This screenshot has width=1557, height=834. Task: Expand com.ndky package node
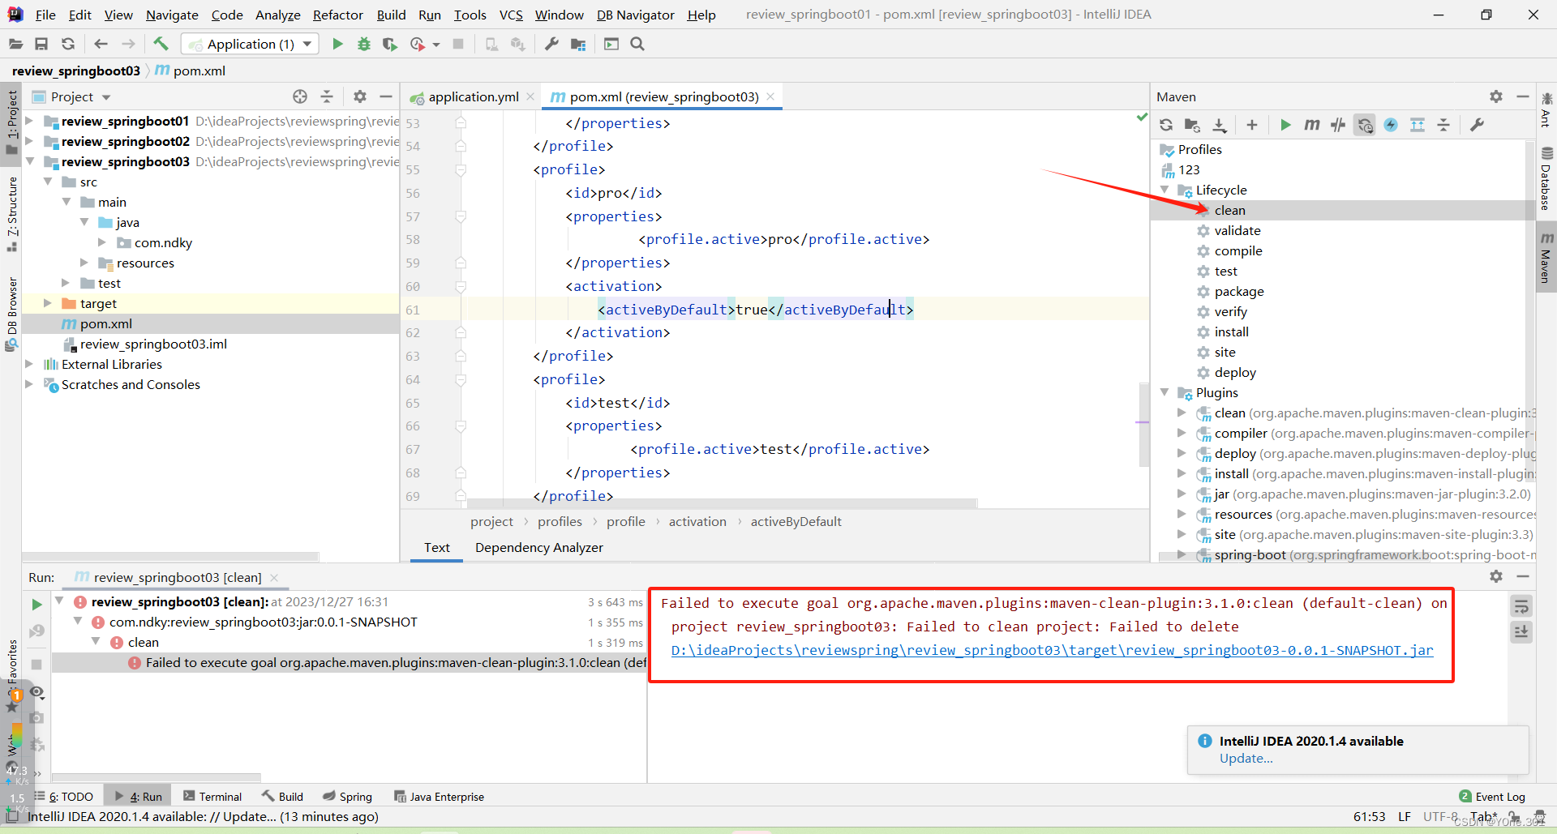point(102,242)
